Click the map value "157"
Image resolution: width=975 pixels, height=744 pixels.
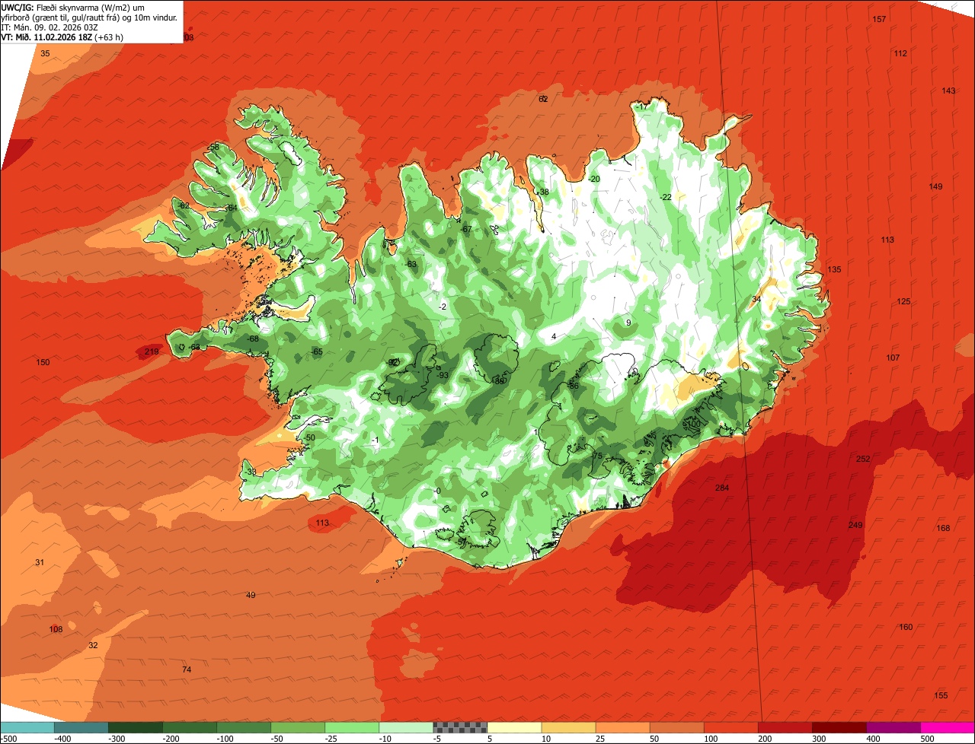point(879,19)
